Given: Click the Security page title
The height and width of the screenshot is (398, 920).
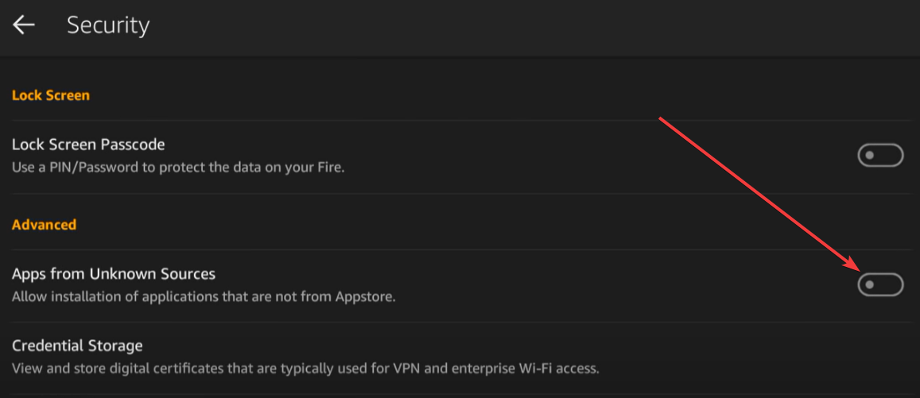Looking at the screenshot, I should 108,25.
